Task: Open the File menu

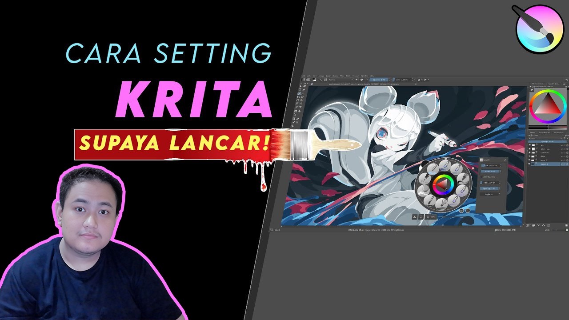Action: 304,76
